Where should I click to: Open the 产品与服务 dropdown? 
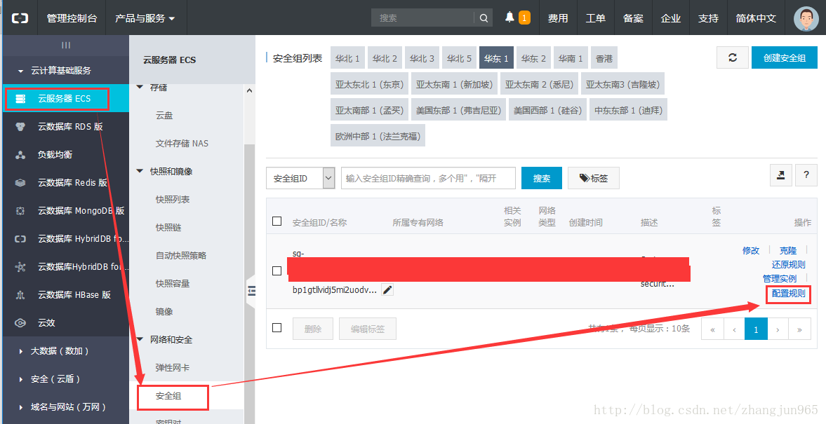click(145, 18)
